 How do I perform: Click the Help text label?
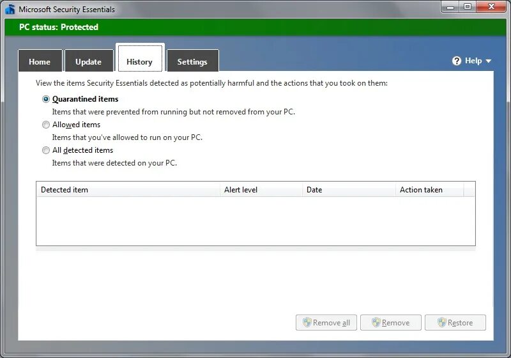coord(473,61)
